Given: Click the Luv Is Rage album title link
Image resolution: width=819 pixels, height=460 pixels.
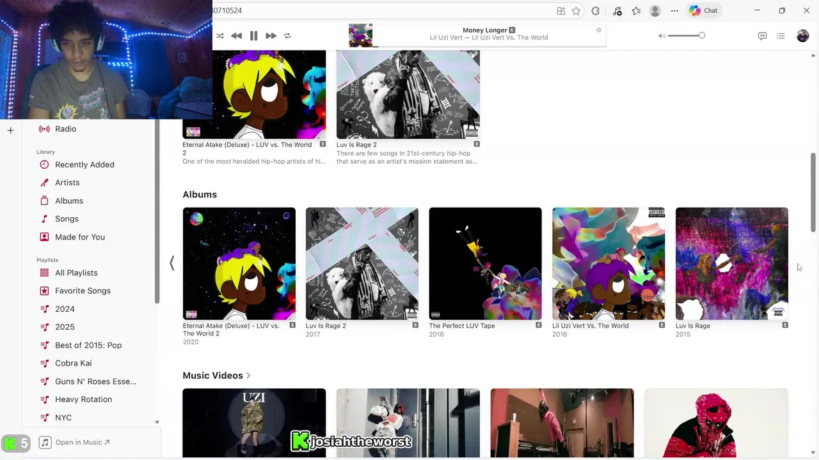Looking at the screenshot, I should [693, 326].
